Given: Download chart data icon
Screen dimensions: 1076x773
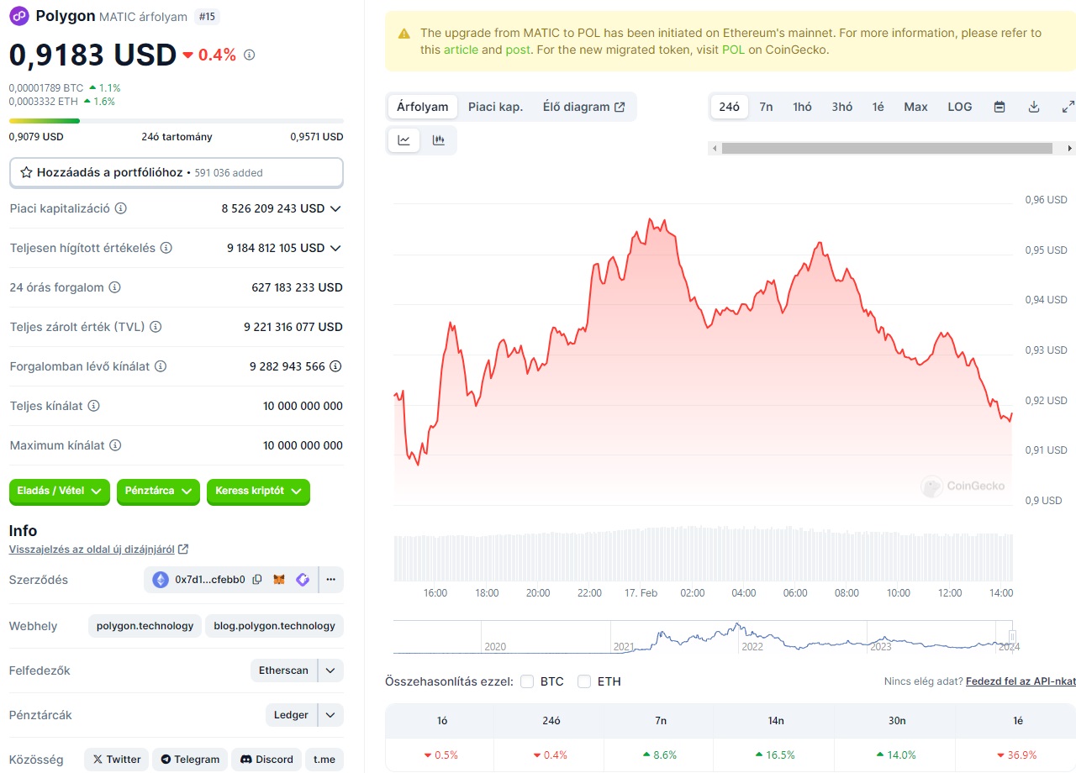Looking at the screenshot, I should click(1034, 107).
